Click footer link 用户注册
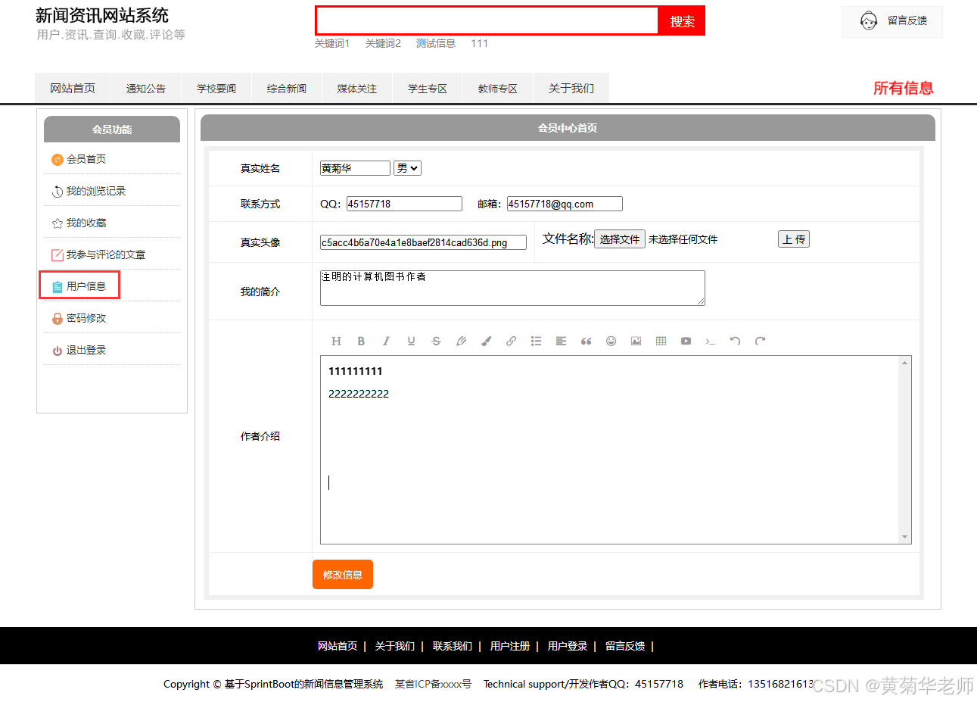This screenshot has width=977, height=702. [510, 646]
